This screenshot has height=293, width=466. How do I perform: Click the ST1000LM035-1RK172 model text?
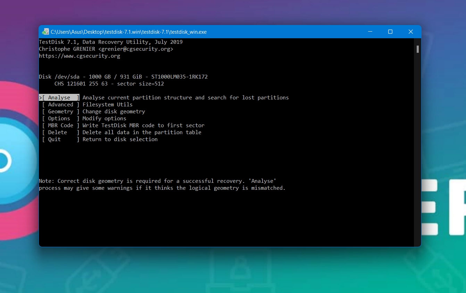click(x=180, y=77)
